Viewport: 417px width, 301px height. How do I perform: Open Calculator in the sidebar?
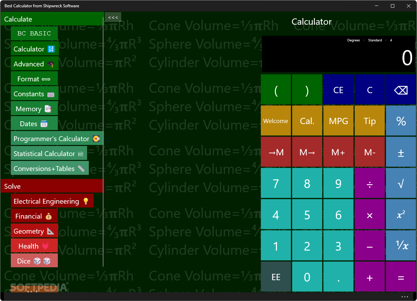34,49
